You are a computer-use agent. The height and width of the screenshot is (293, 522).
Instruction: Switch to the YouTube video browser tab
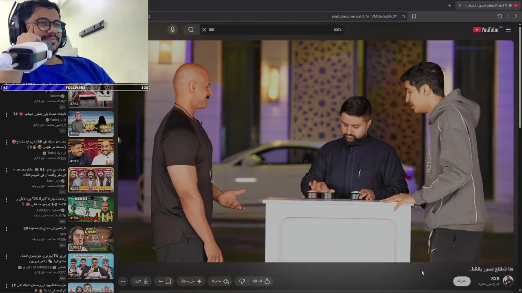point(487,5)
